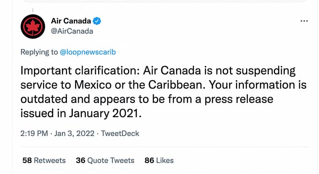319x174 pixels.
Task: Click the words "press release" in the tweet
Action: (239, 99)
